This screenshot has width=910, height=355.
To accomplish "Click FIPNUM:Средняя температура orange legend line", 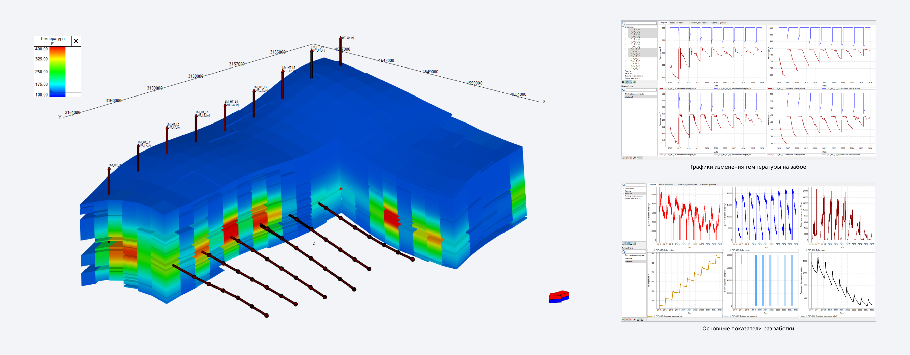I will 650,316.
